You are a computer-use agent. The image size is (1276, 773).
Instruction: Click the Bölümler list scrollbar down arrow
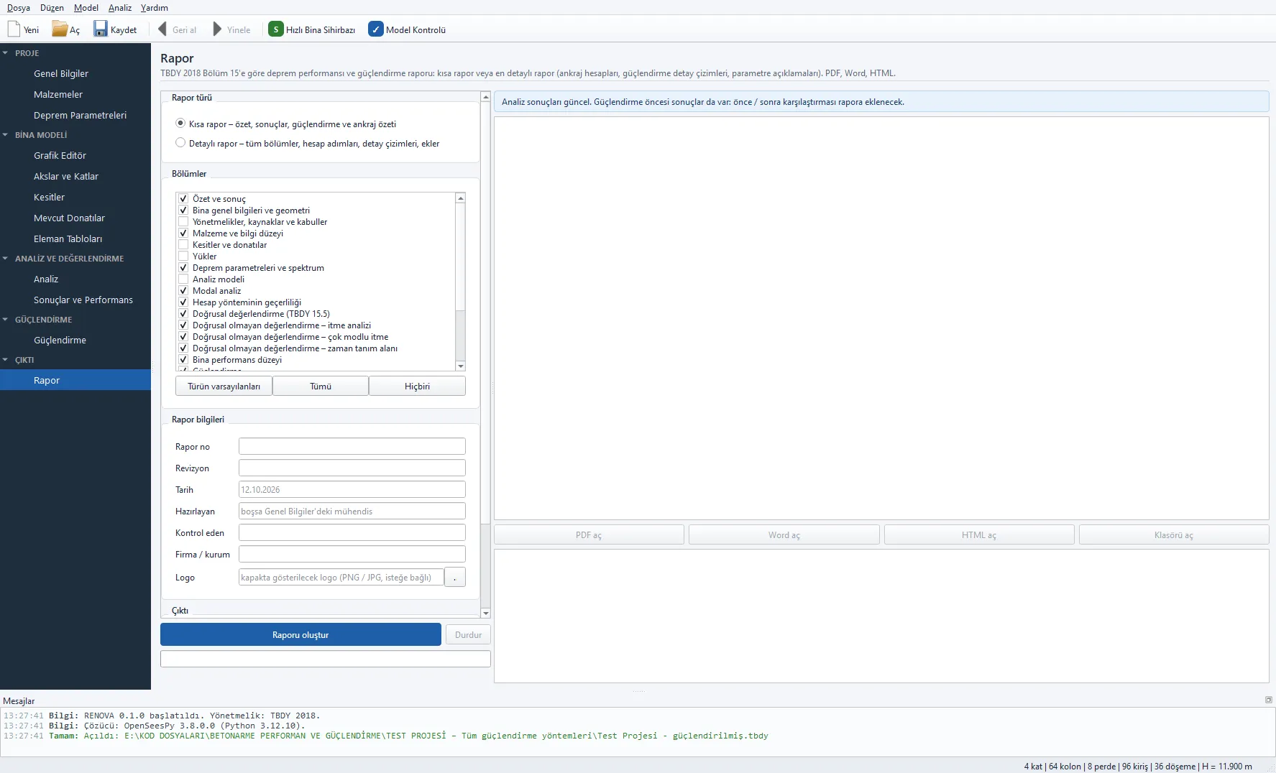(461, 366)
